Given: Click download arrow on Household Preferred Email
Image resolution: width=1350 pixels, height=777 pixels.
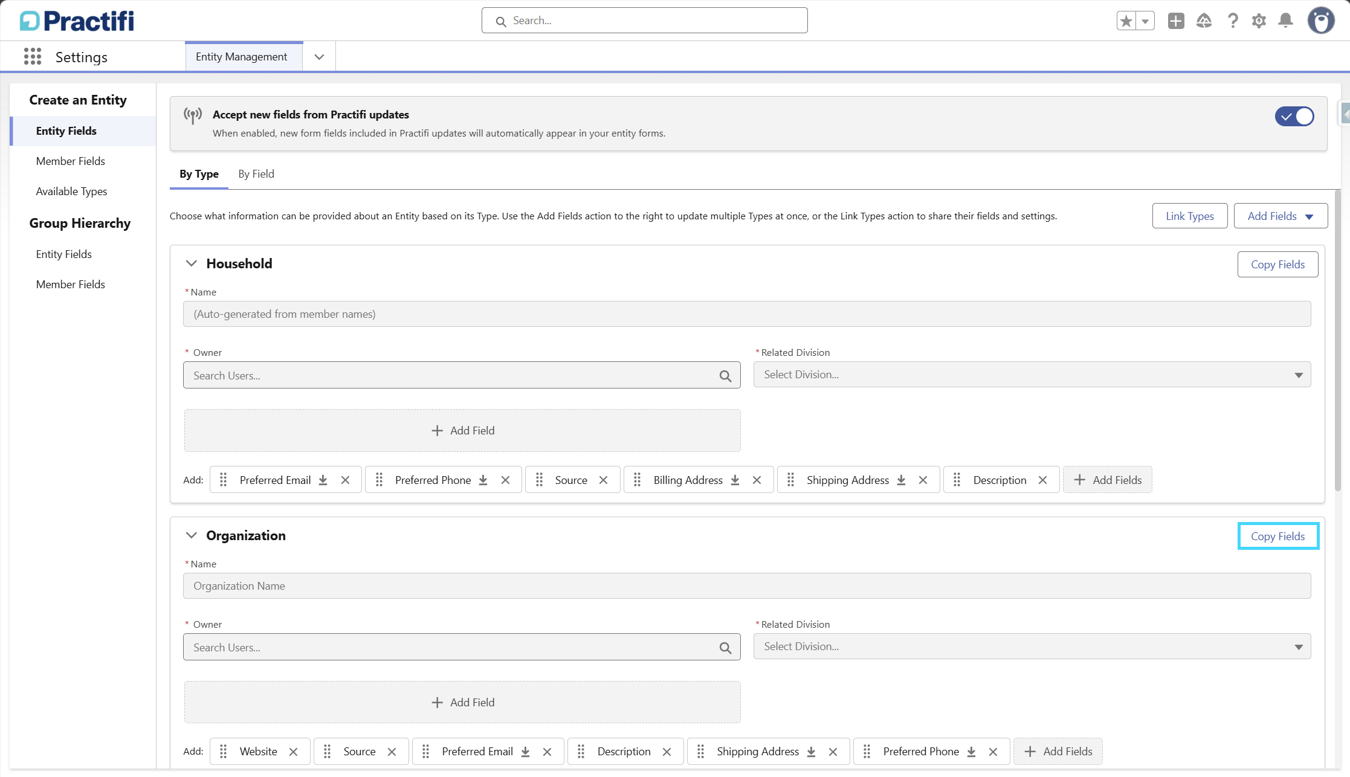Looking at the screenshot, I should [323, 480].
